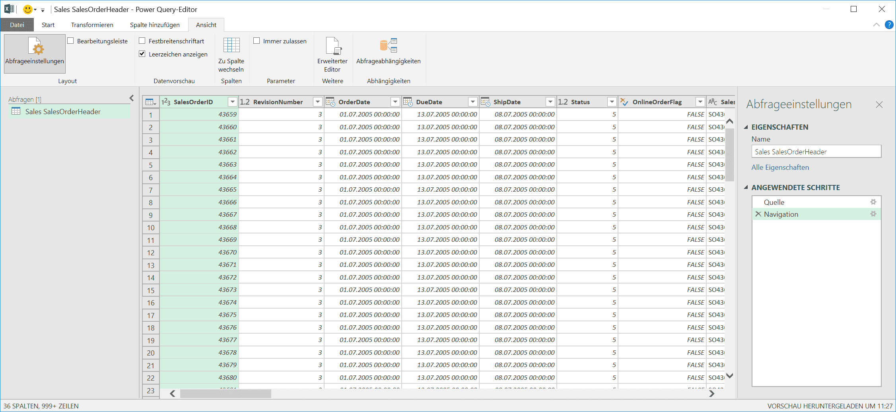Open ShipDate column filter dropdown
This screenshot has height=412, width=896.
pos(550,102)
